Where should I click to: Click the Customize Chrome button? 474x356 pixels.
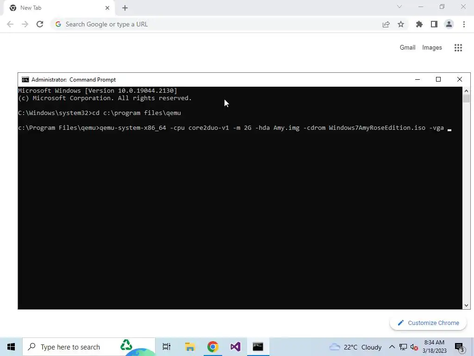pos(428,323)
